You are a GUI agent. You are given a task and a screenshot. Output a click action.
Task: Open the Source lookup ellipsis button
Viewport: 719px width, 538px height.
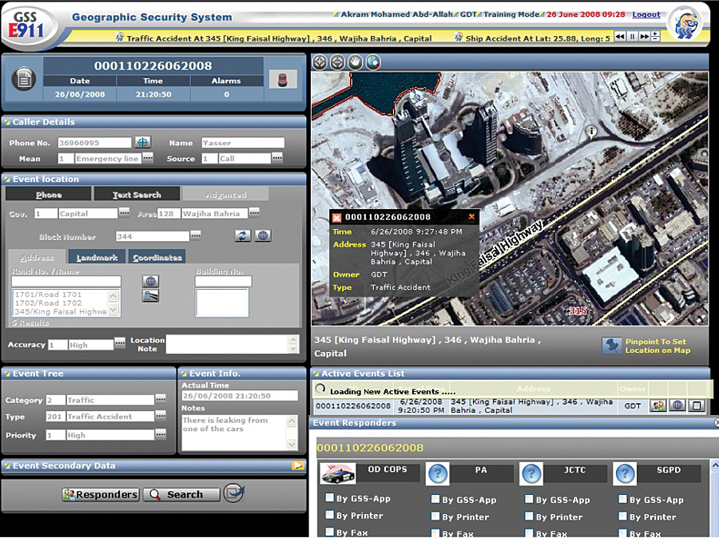tap(277, 157)
